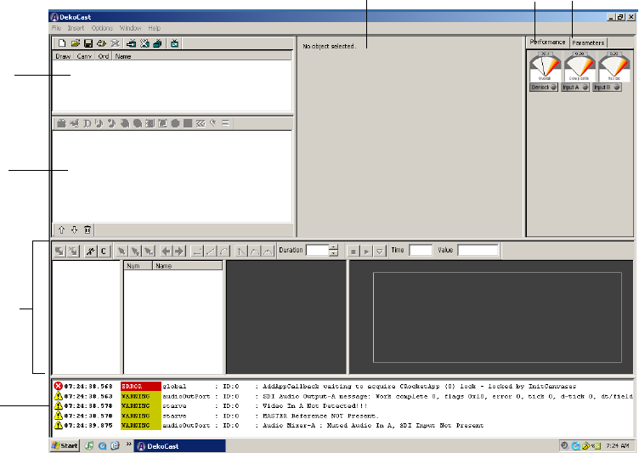Open the File menu
Image resolution: width=639 pixels, height=453 pixels.
pos(56,28)
